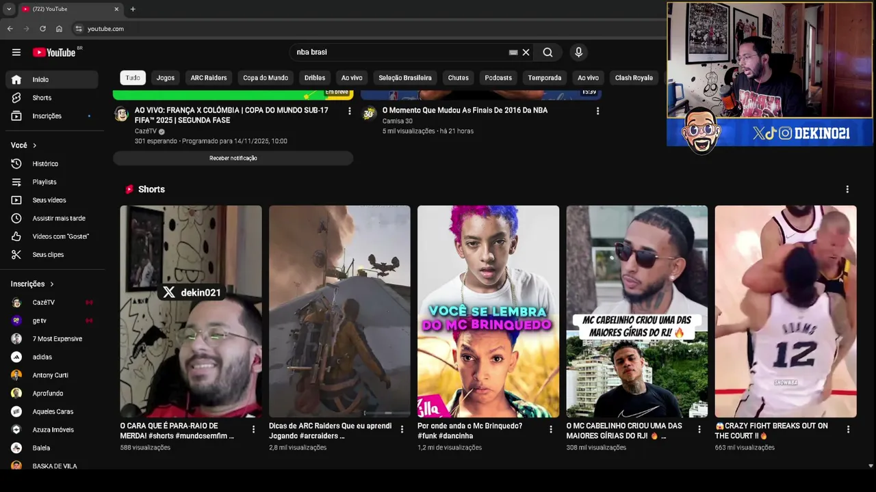Open 'AO VIVO: França x Colômbia' video title
Viewport: 876px width, 492px height.
(231, 115)
